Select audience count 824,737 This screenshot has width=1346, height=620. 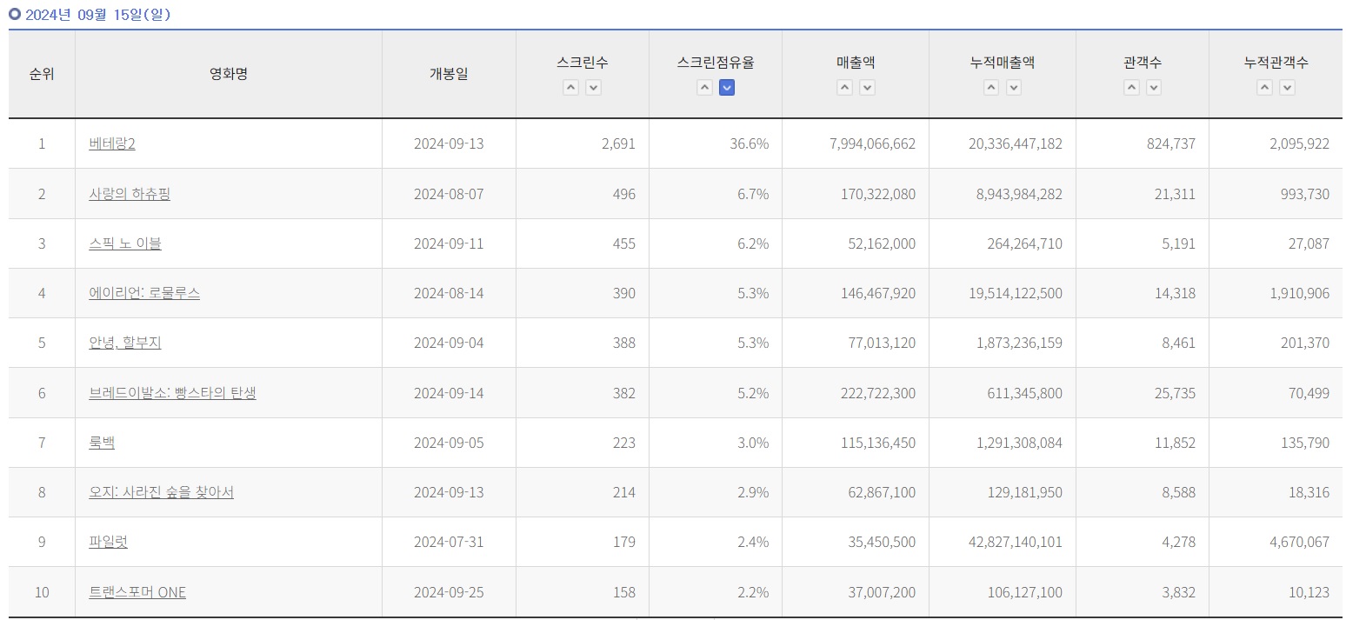pyautogui.click(x=1171, y=143)
